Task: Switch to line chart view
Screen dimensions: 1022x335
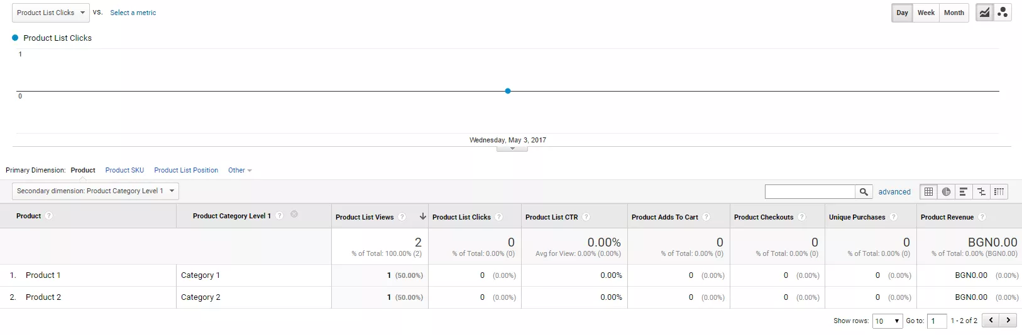Action: coord(984,13)
